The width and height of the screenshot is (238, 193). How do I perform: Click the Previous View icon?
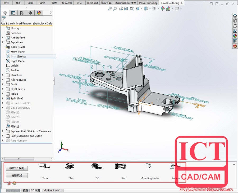point(121,8)
